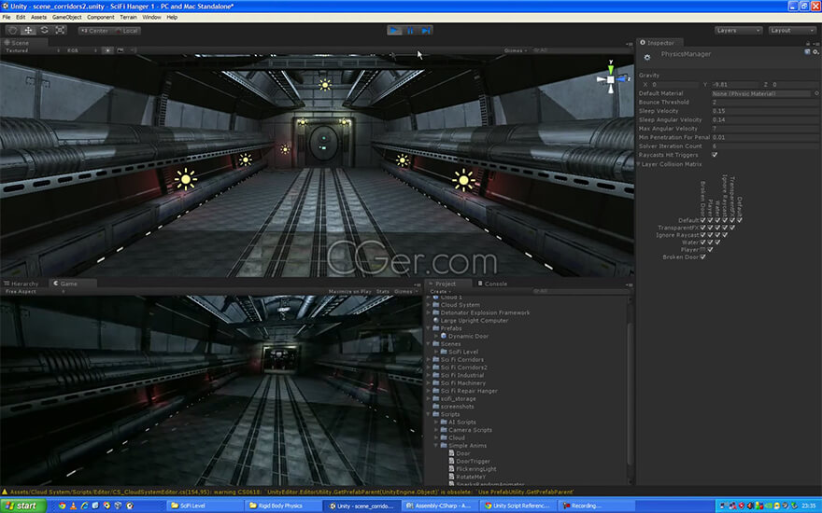Click the status bar warning icon

[5, 492]
